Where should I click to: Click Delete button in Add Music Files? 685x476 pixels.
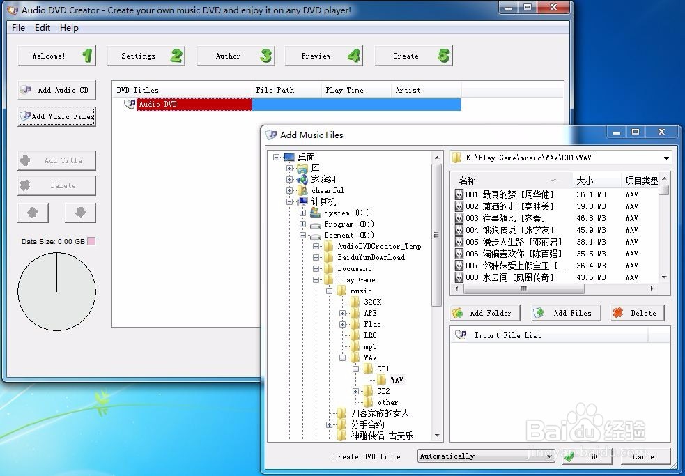click(x=636, y=313)
